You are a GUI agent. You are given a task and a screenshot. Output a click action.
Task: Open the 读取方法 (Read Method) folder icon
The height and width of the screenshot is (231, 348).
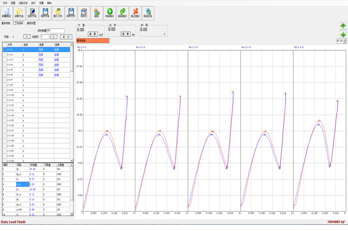tap(20, 12)
